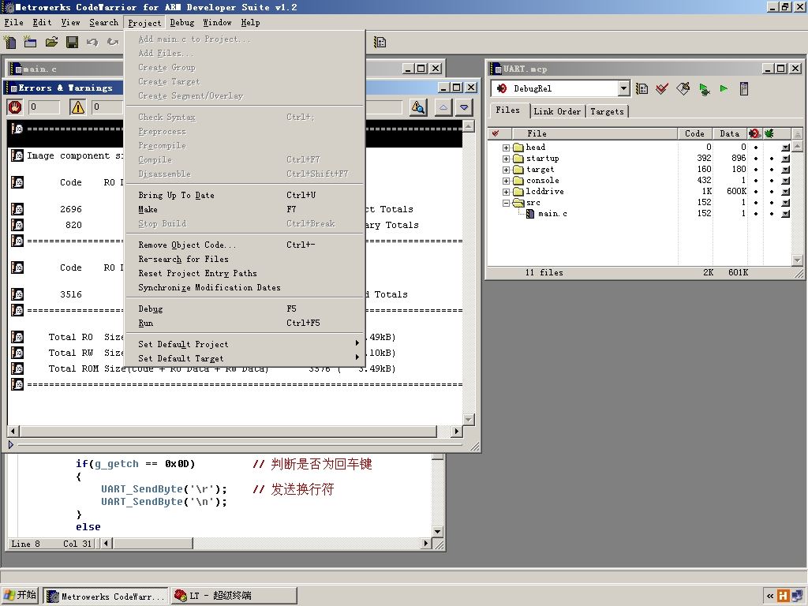Click Metrowerks CodeWarrior taskbar button
The width and height of the screenshot is (808, 606).
[x=106, y=597]
